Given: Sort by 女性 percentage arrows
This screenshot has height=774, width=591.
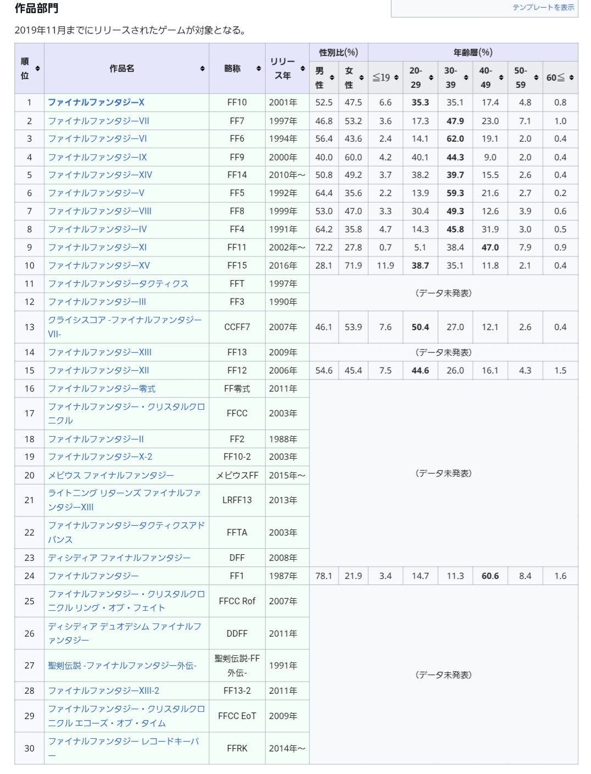Looking at the screenshot, I should [361, 77].
